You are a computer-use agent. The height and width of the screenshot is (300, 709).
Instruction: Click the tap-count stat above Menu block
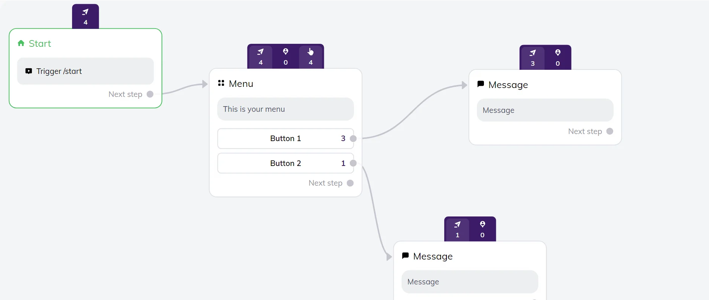pyautogui.click(x=311, y=56)
